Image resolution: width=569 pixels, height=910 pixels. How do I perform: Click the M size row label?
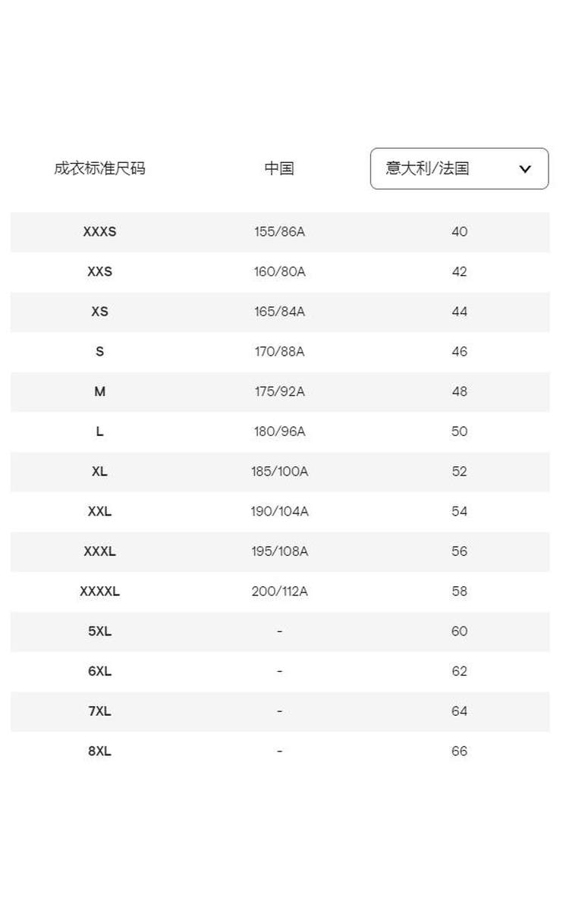pos(99,392)
